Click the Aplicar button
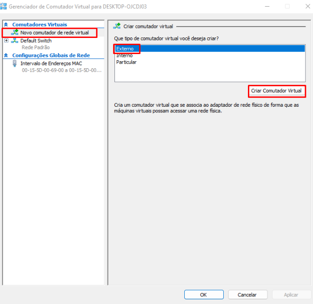This screenshot has width=313, height=304. point(291,295)
